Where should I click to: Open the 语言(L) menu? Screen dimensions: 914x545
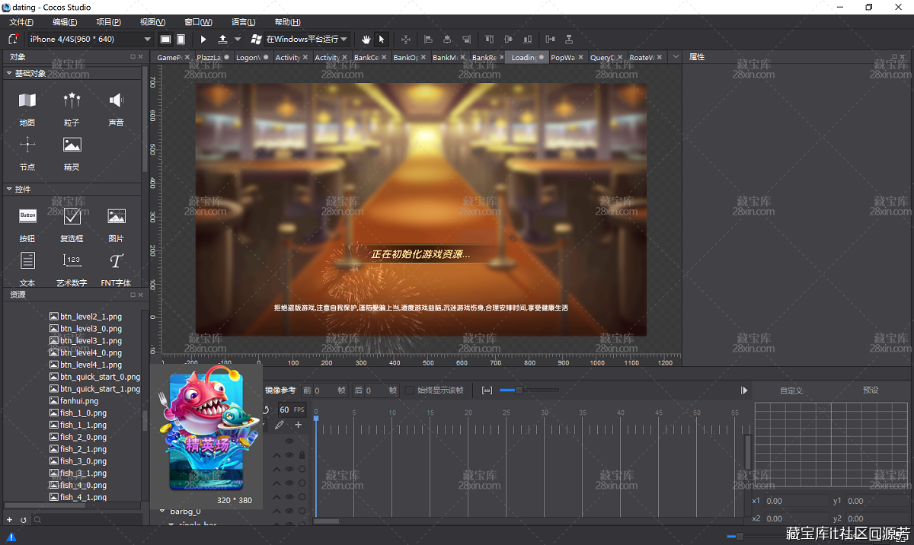[244, 22]
